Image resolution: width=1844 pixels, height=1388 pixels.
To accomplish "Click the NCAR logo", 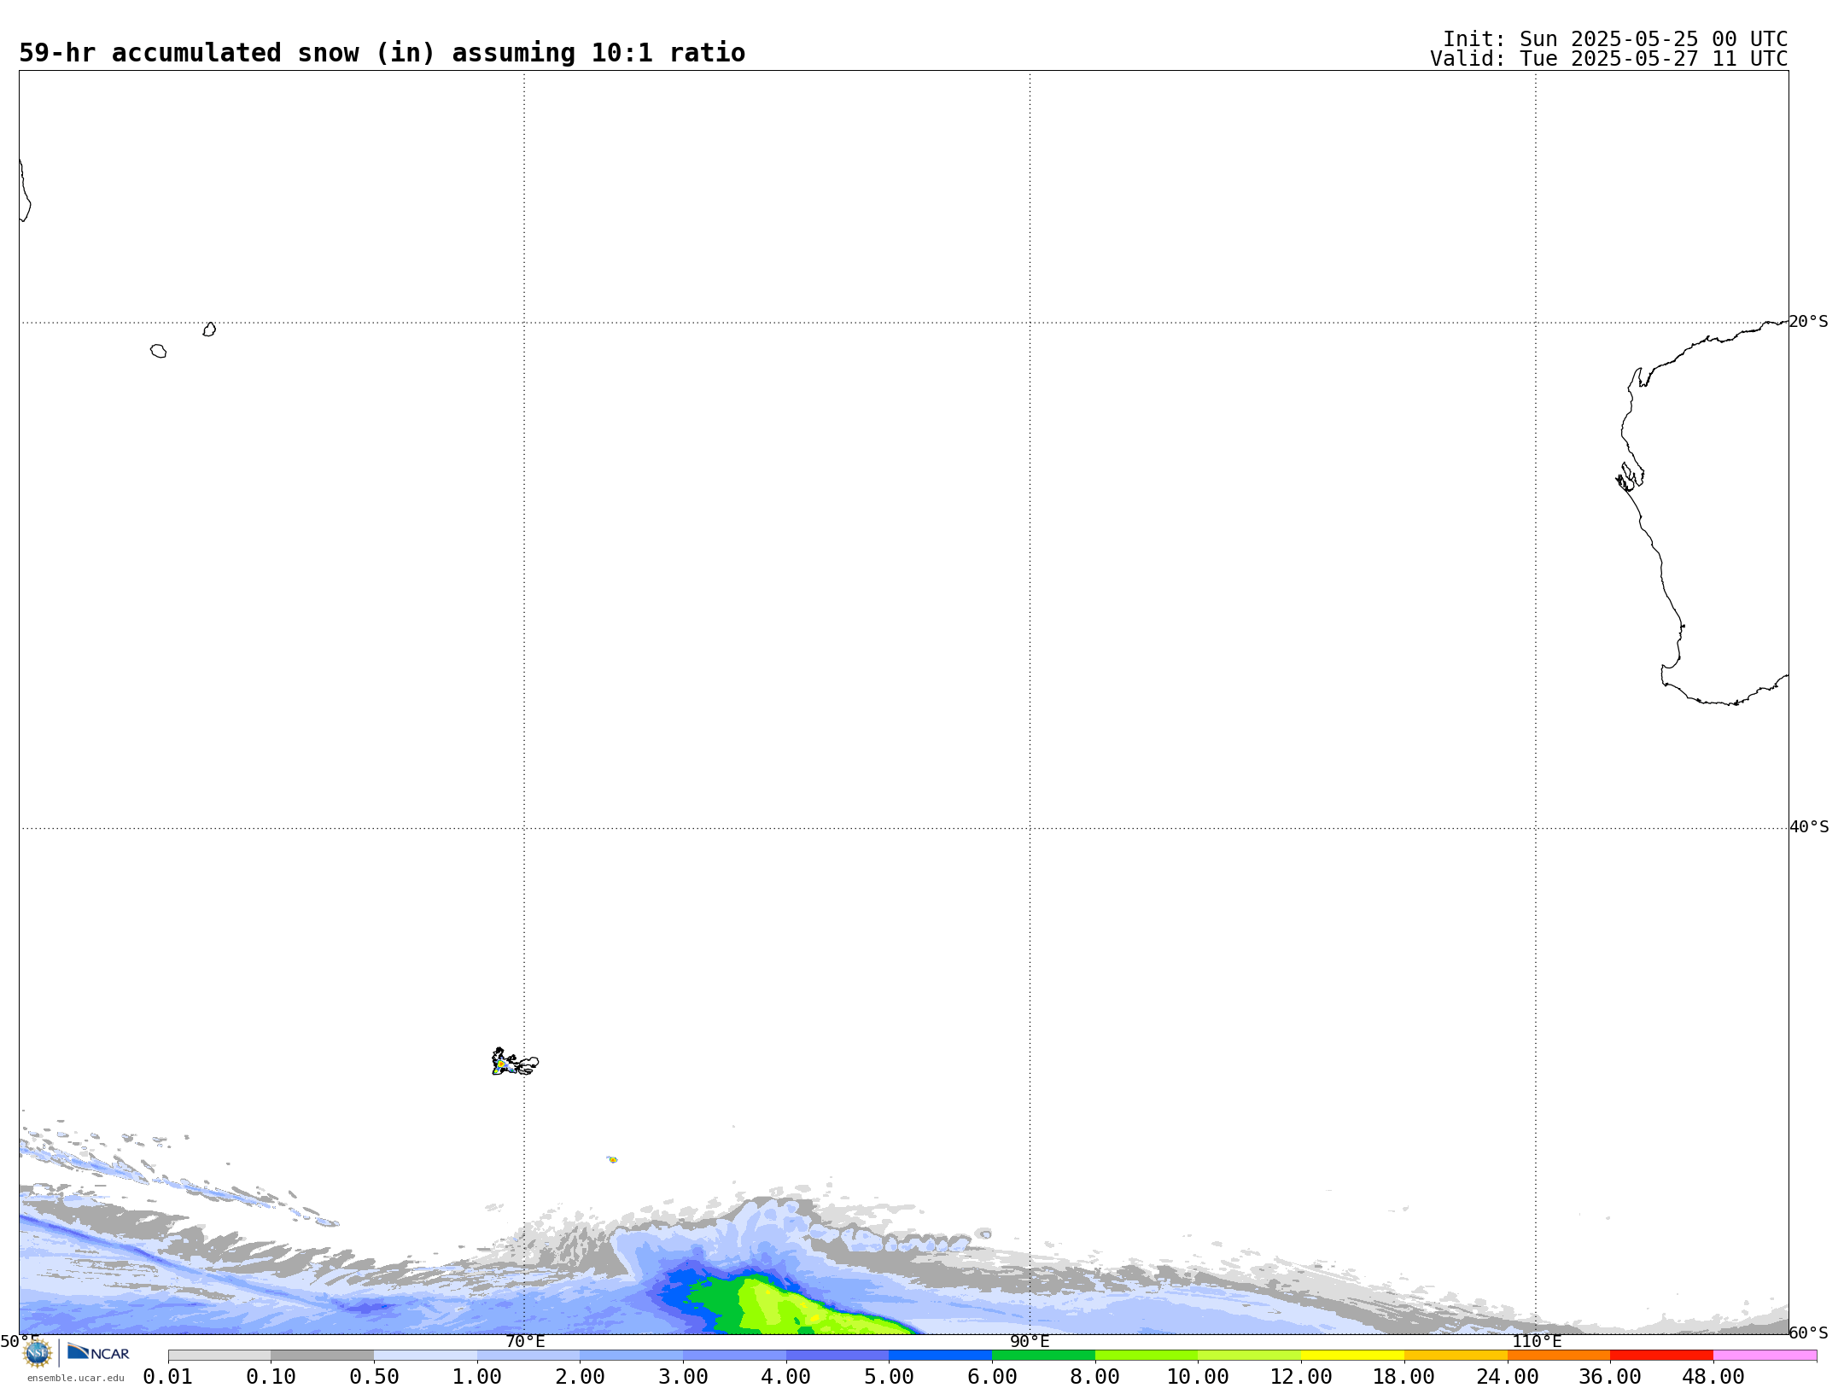I will tap(98, 1352).
